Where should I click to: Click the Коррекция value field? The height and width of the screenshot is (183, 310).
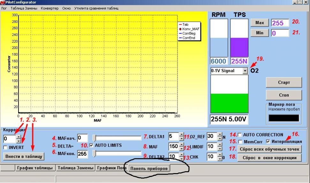pos(10,139)
